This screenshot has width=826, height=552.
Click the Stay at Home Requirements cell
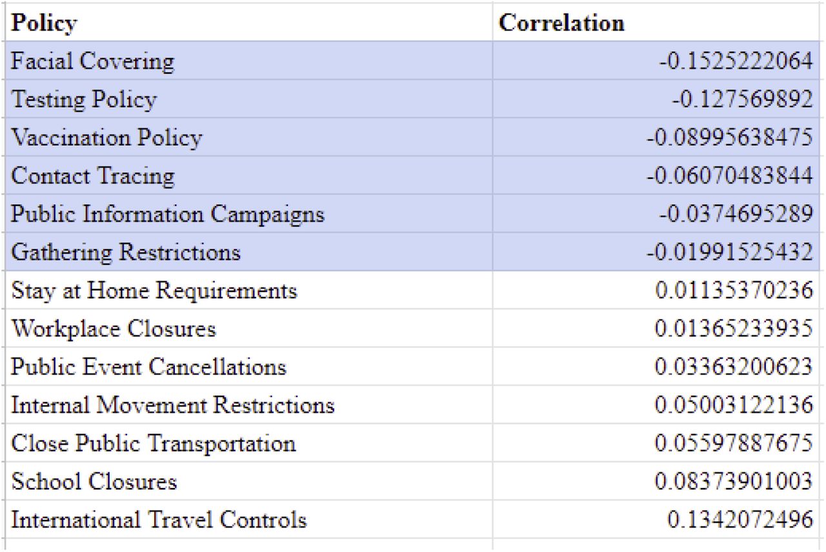click(249, 291)
